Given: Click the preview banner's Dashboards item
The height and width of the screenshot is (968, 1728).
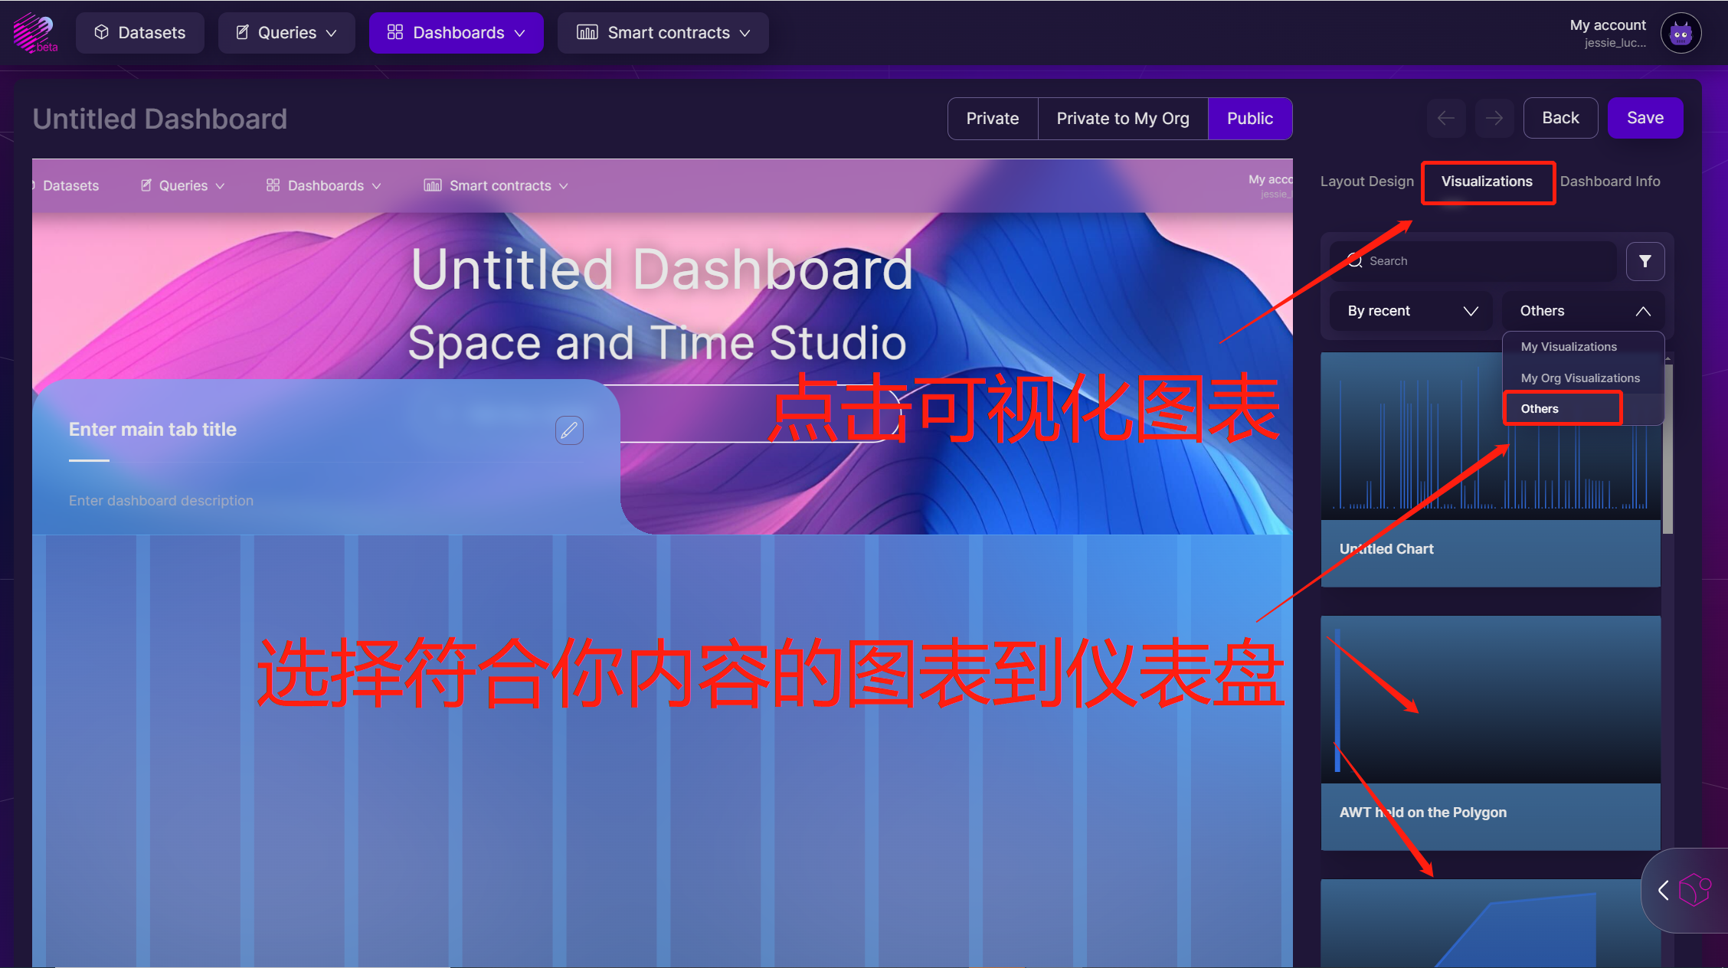Looking at the screenshot, I should (323, 185).
